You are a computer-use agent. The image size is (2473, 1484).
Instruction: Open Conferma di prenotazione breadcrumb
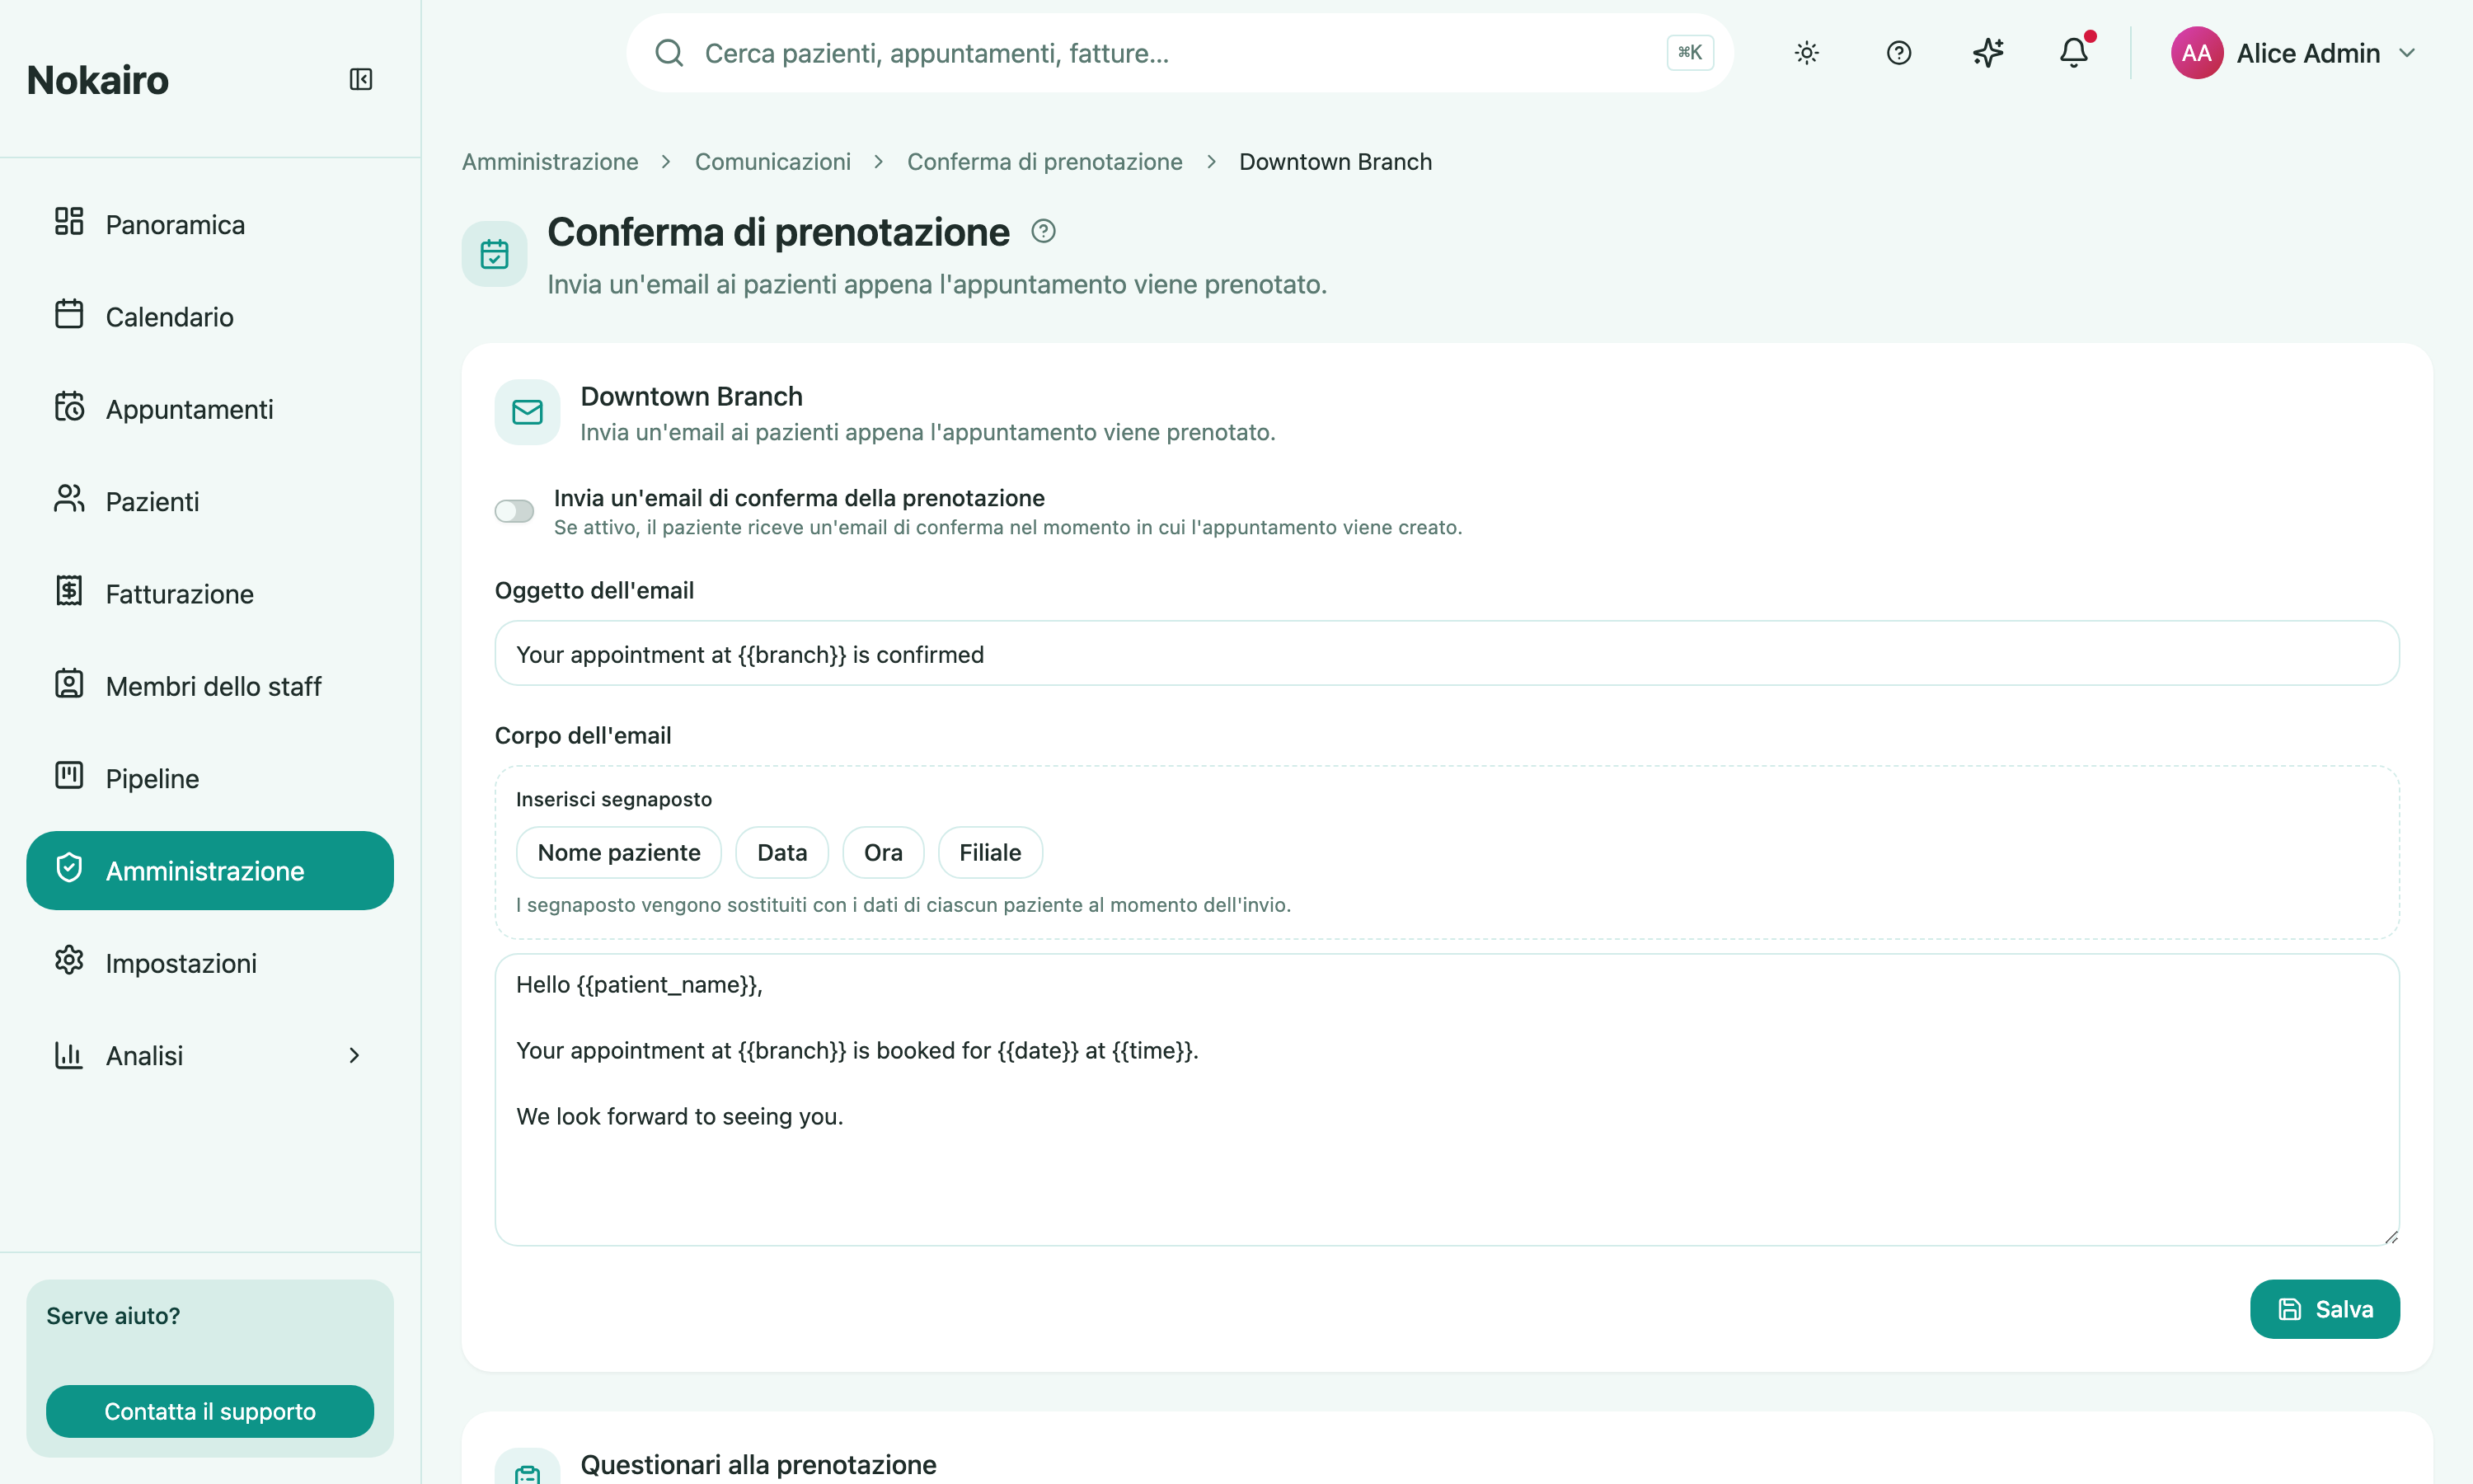(x=1044, y=162)
